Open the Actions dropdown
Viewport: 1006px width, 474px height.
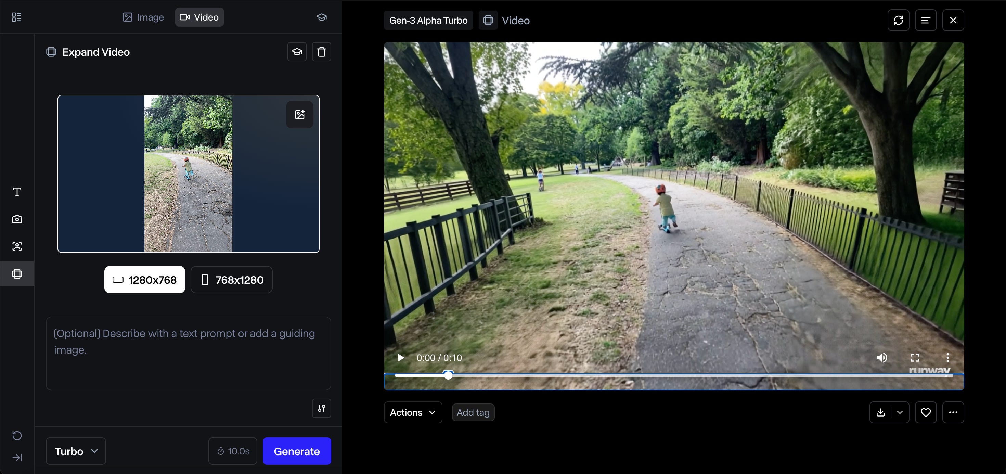coord(413,412)
